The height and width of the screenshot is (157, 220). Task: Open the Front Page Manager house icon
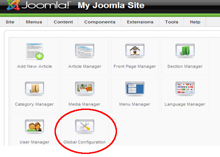(135, 51)
